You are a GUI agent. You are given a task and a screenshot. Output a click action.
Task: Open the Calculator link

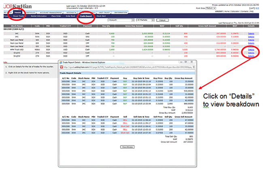(235, 11)
